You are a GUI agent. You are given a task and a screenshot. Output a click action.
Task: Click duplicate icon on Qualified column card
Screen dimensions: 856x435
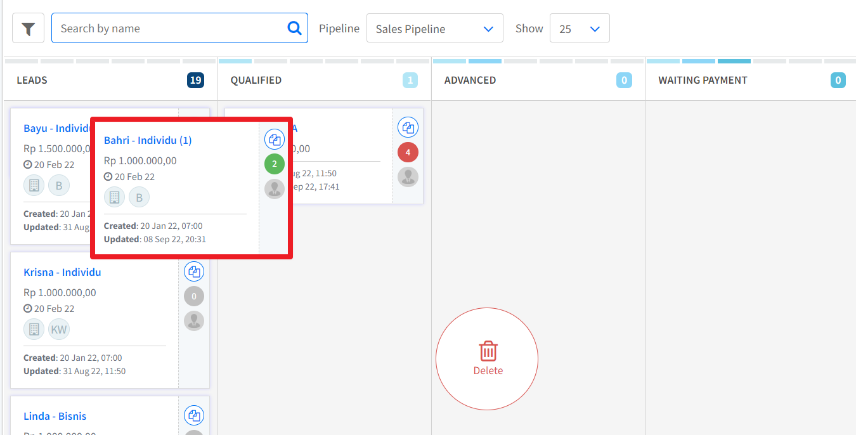(x=408, y=127)
